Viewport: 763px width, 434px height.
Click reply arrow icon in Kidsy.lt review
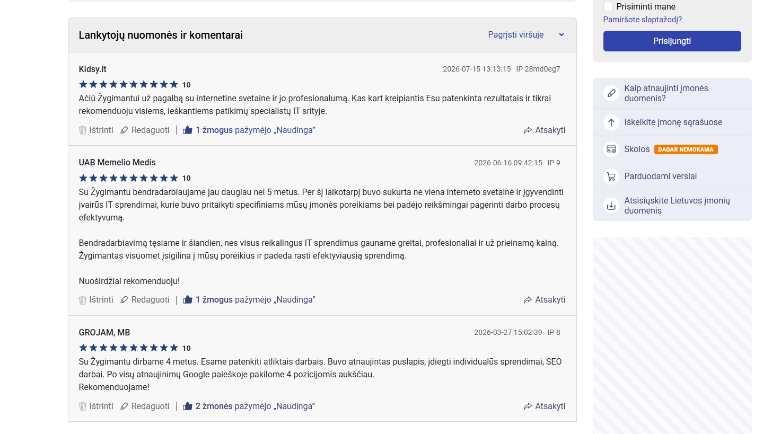point(528,130)
